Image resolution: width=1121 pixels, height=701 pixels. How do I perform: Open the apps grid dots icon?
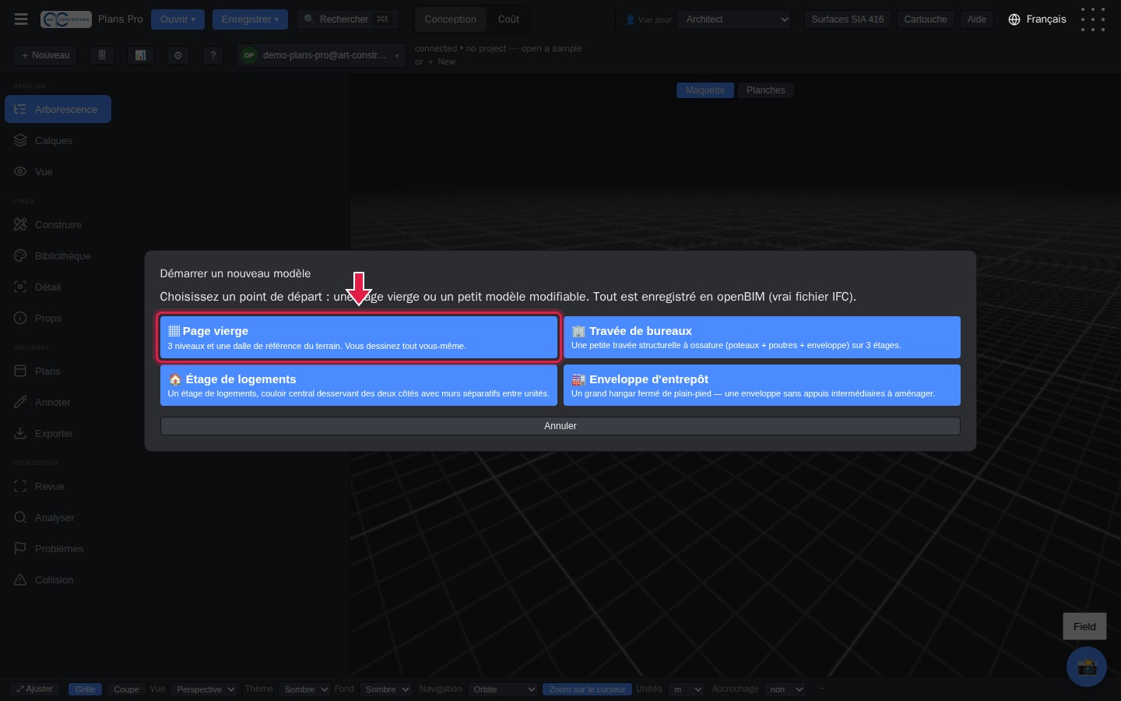[1092, 19]
